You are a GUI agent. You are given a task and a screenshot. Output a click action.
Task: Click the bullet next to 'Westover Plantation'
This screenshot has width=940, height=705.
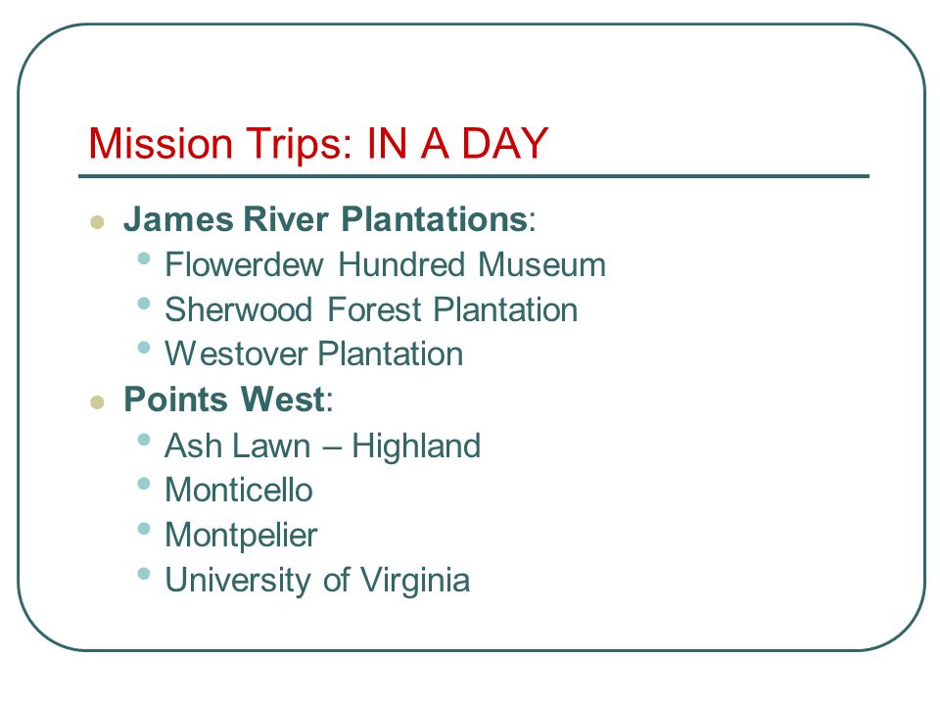[x=143, y=347]
